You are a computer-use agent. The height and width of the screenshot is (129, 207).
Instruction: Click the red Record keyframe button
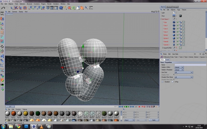pos(139,107)
